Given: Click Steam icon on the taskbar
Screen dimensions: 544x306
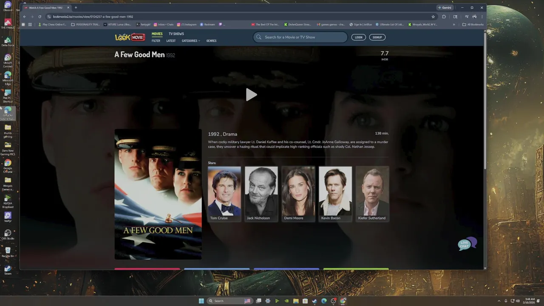Looking at the screenshot, I should coord(314,301).
